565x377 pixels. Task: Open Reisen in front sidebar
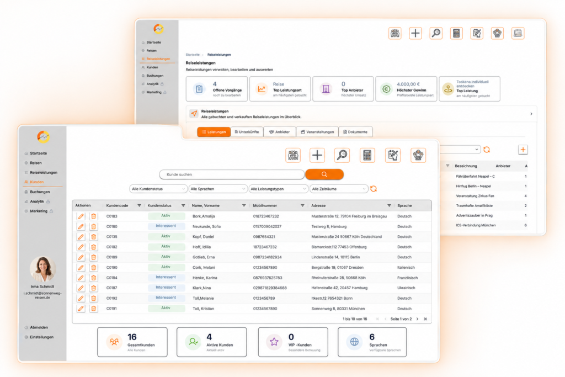pos(35,163)
